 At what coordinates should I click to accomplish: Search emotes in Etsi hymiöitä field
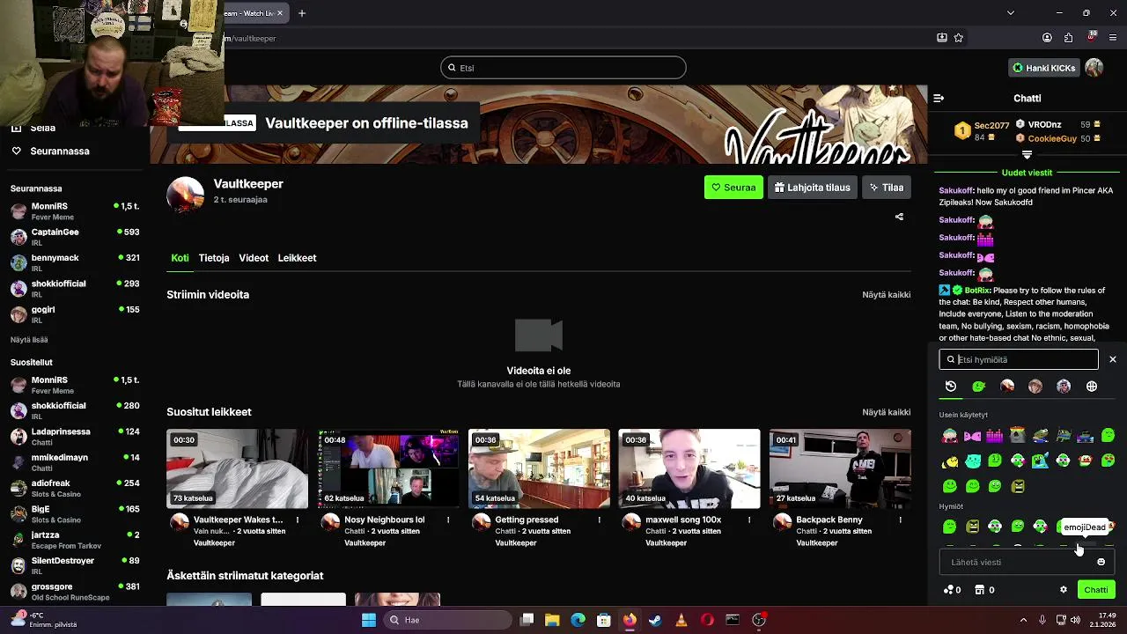pos(1019,359)
